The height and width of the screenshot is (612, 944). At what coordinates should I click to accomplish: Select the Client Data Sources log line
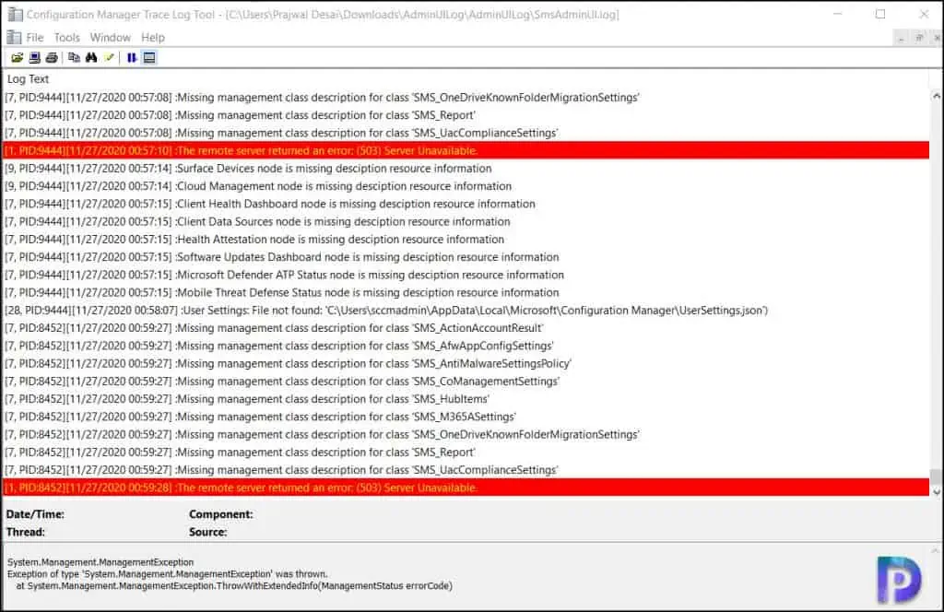466,221
